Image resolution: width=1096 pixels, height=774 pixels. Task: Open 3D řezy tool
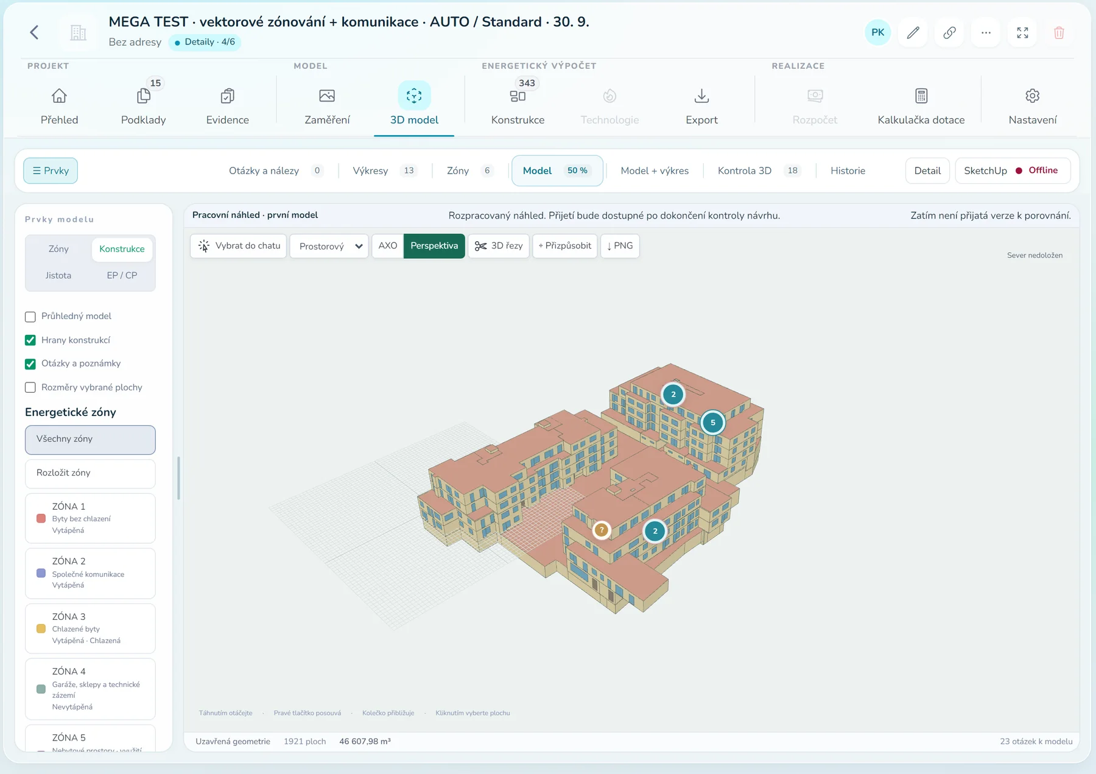pos(499,246)
